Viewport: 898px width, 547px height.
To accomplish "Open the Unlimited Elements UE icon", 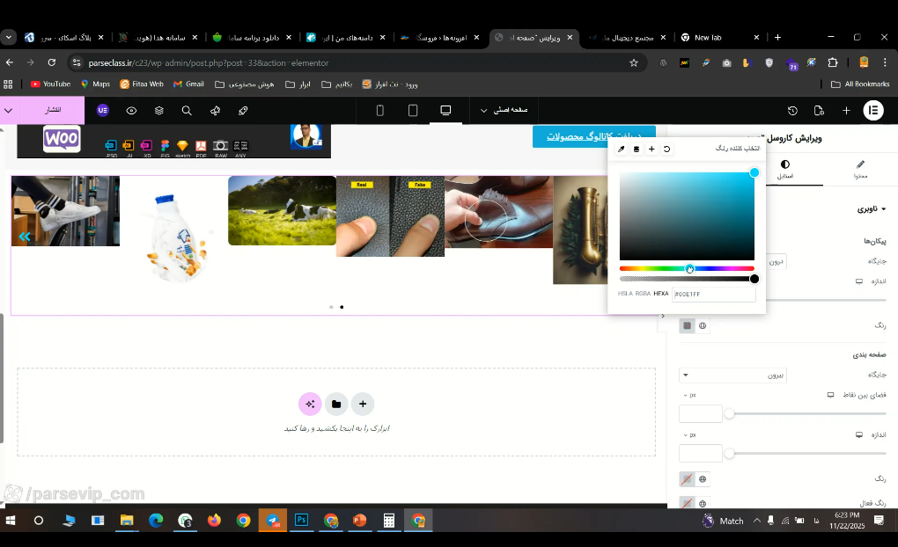I will click(102, 111).
